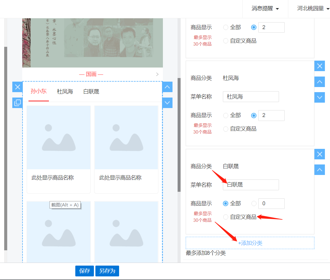Delete the selected product tab module
330x280 pixels.
point(17,87)
